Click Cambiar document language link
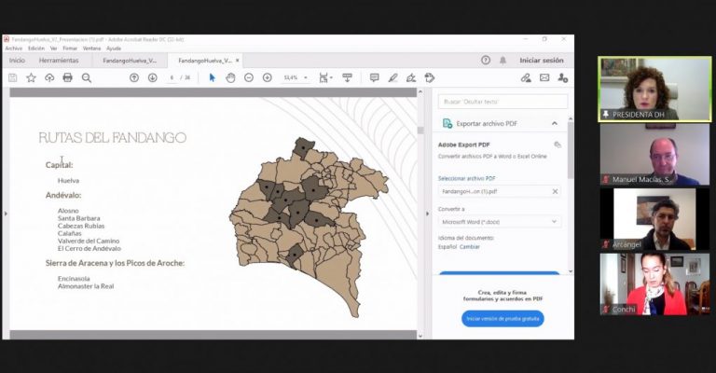 click(470, 246)
